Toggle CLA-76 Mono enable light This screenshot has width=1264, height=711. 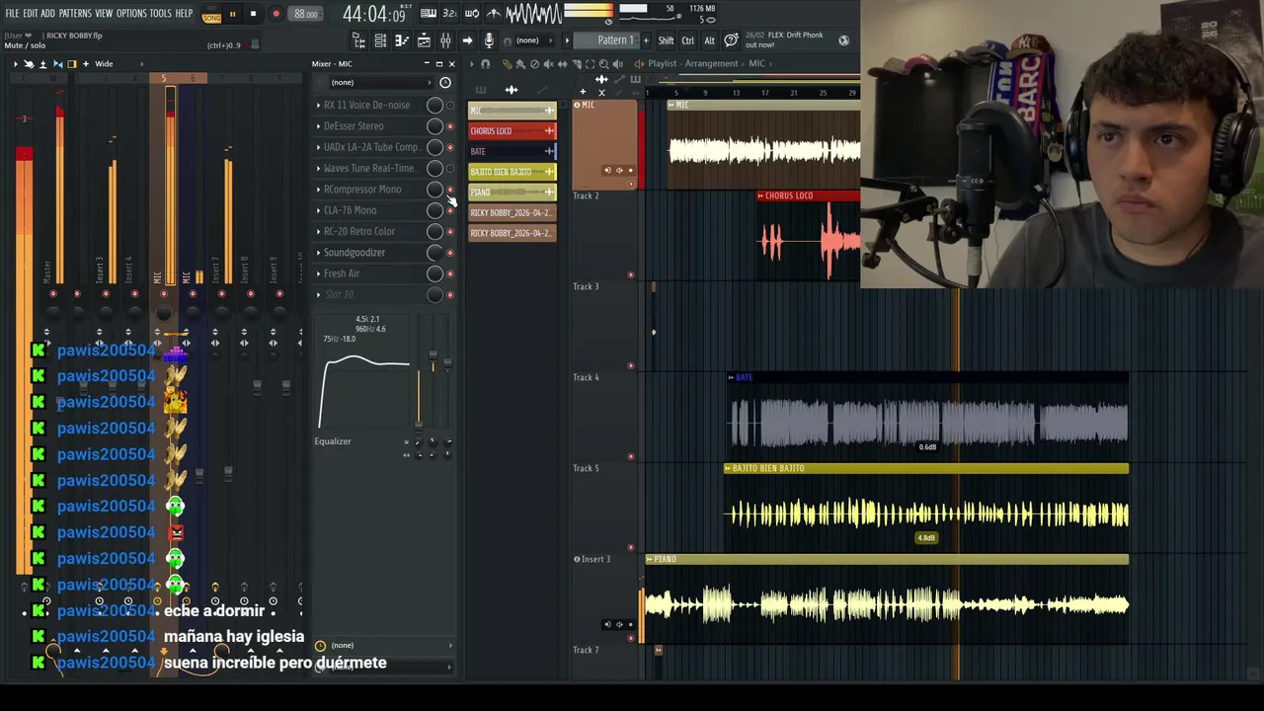[x=450, y=210]
